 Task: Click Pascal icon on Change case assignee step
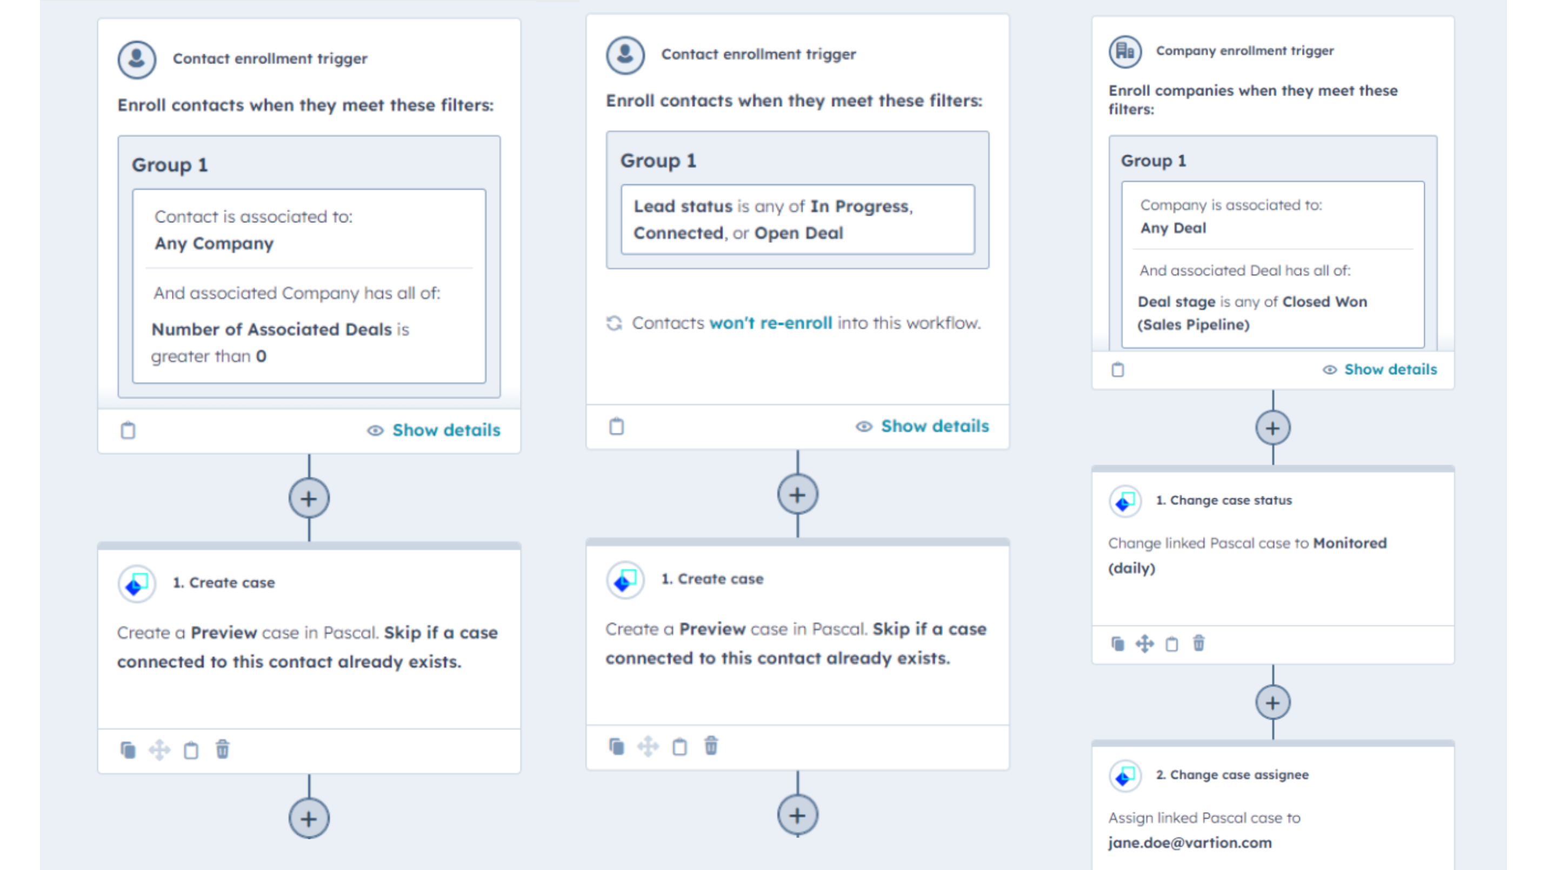pyautogui.click(x=1125, y=776)
